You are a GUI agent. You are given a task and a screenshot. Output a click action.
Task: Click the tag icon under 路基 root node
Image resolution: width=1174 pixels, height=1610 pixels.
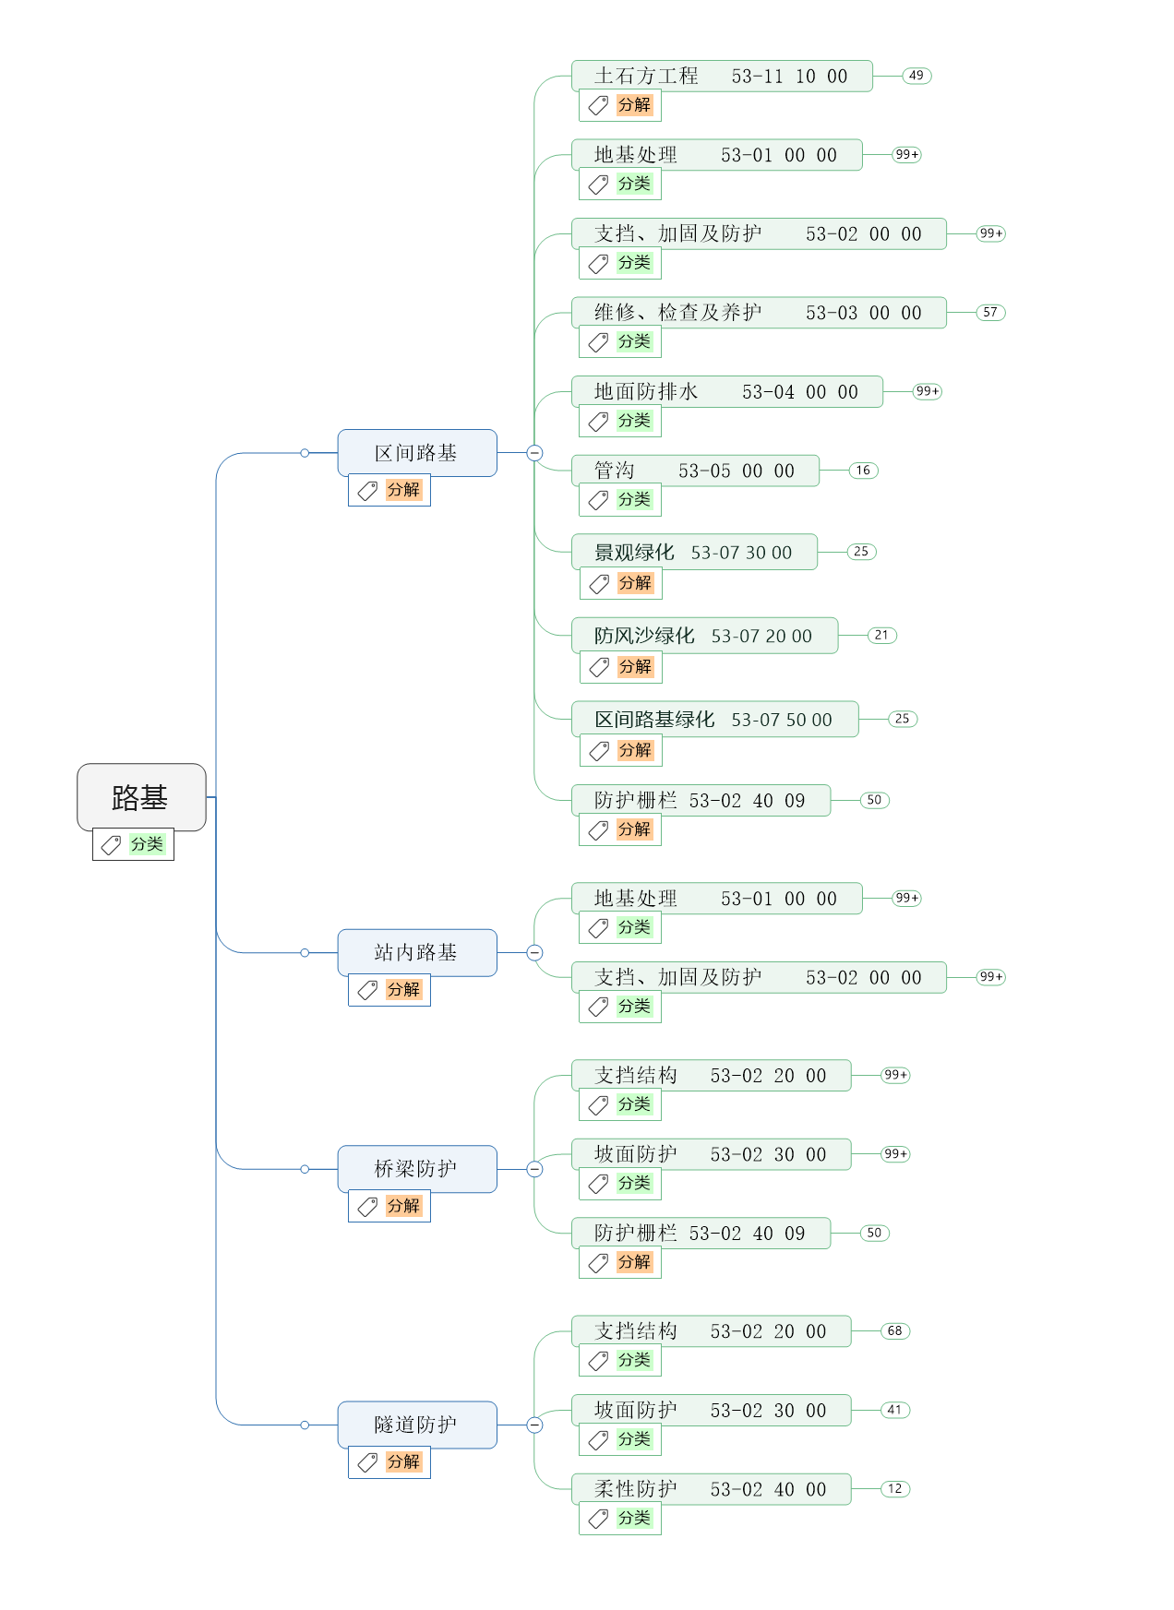coord(111,845)
